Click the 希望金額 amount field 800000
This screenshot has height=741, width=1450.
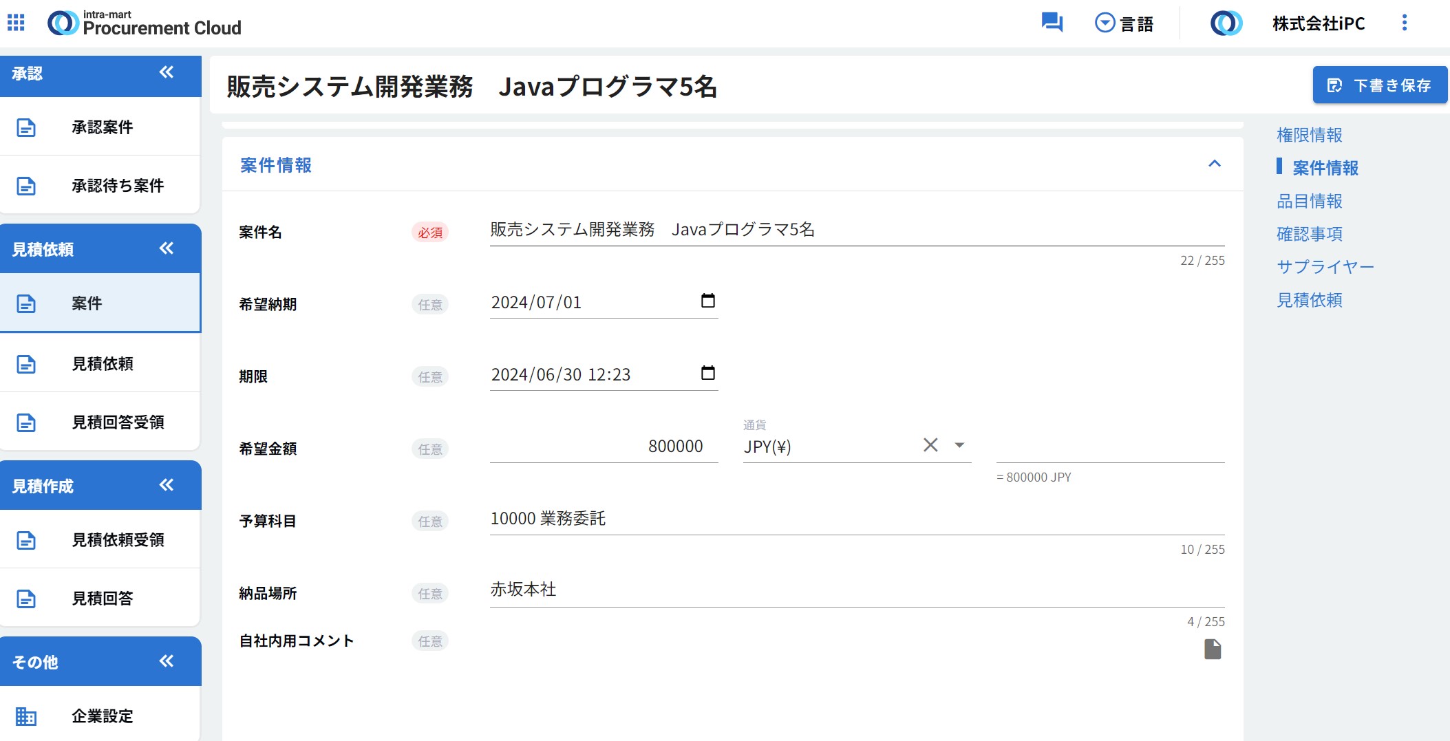604,447
